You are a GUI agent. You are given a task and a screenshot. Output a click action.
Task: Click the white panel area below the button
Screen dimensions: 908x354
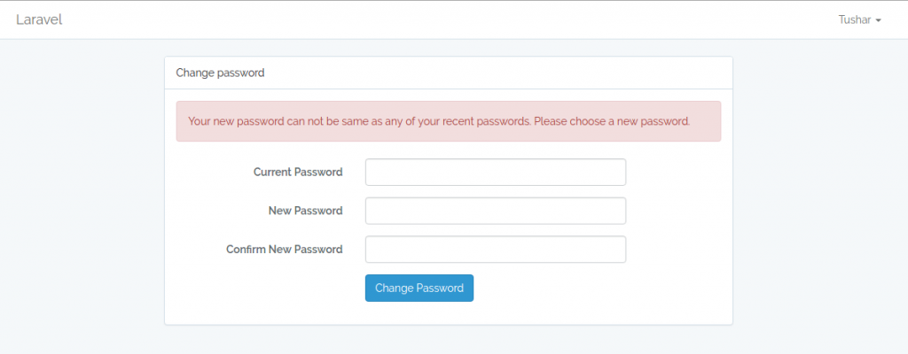pos(449,313)
